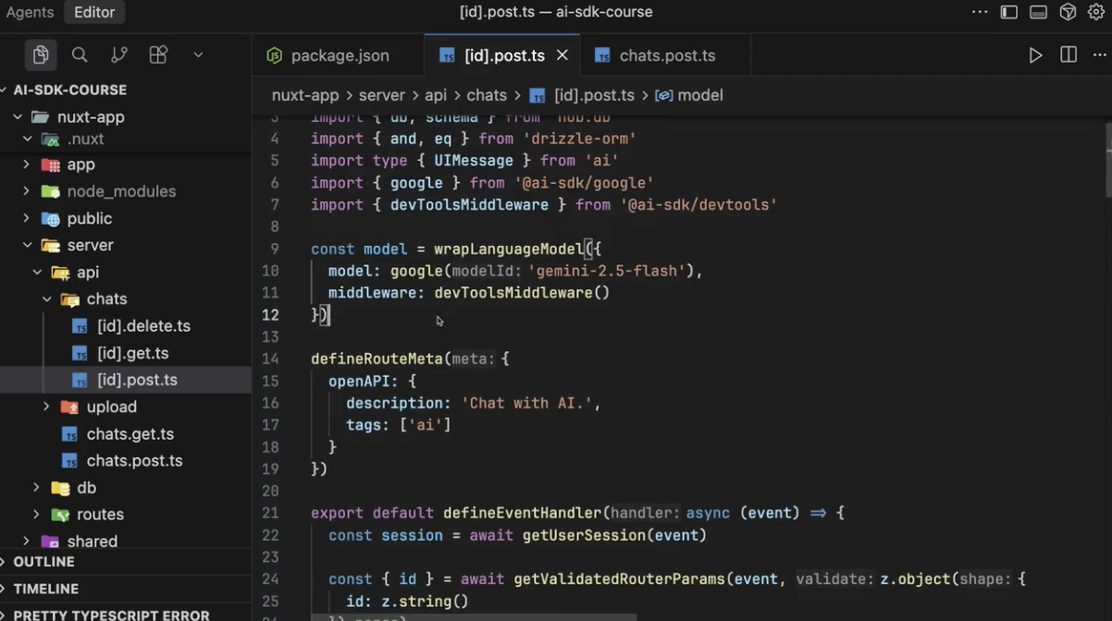The width and height of the screenshot is (1112, 621).
Task: Click '@ai-sdk/devtools' import path
Action: coord(698,204)
